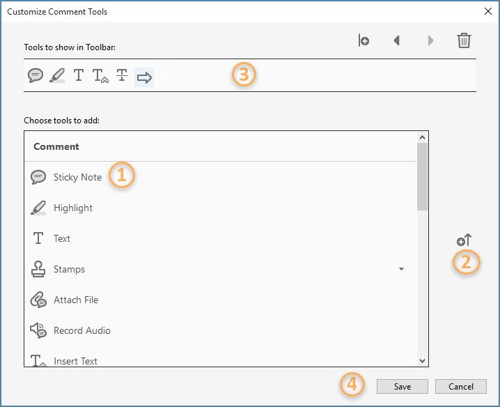This screenshot has width=500, height=407.
Task: Click Insert Text icon in toolbar row
Action: tap(100, 77)
